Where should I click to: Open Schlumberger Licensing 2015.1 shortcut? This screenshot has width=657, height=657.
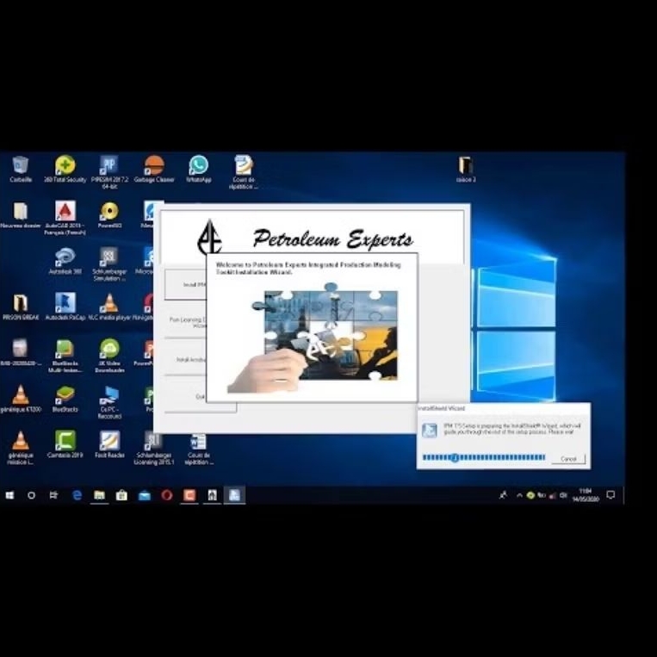coord(154,448)
